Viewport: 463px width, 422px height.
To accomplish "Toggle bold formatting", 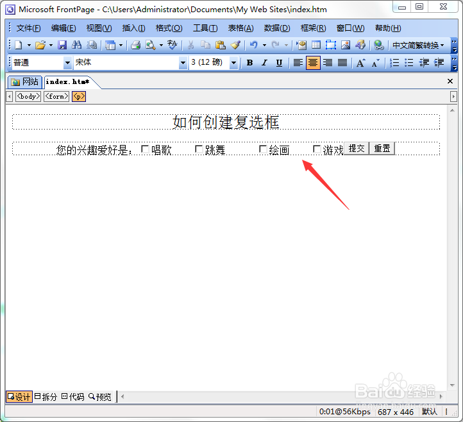I will 250,63.
